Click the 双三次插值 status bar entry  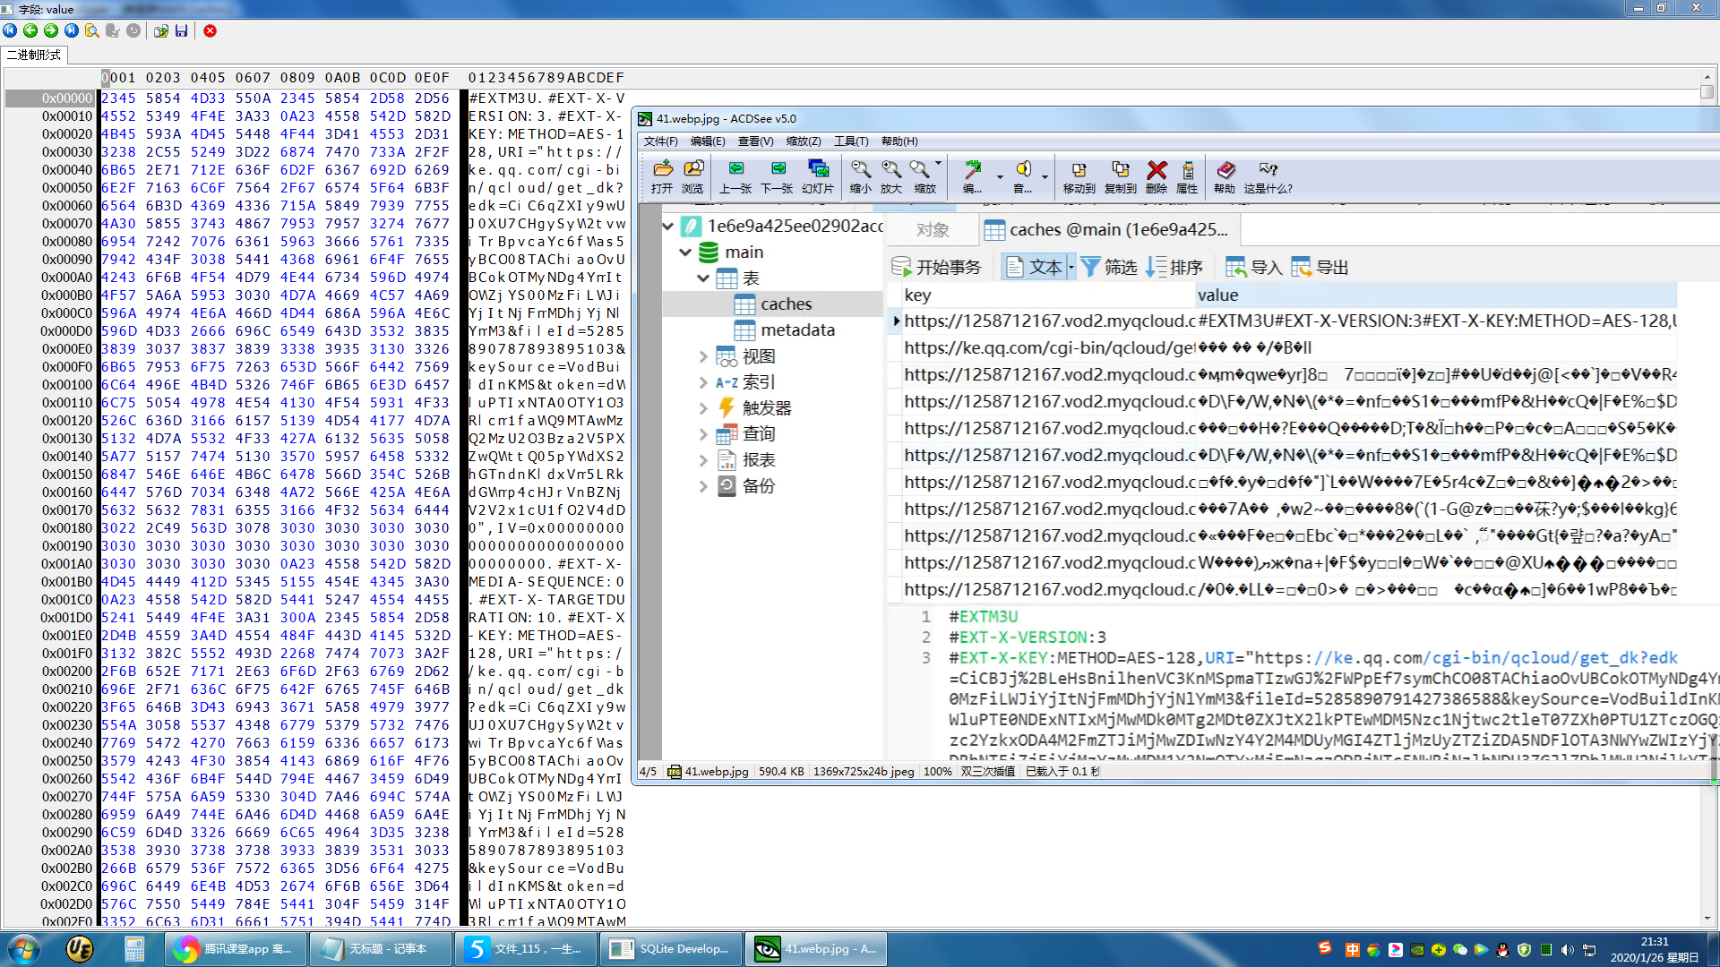click(988, 771)
